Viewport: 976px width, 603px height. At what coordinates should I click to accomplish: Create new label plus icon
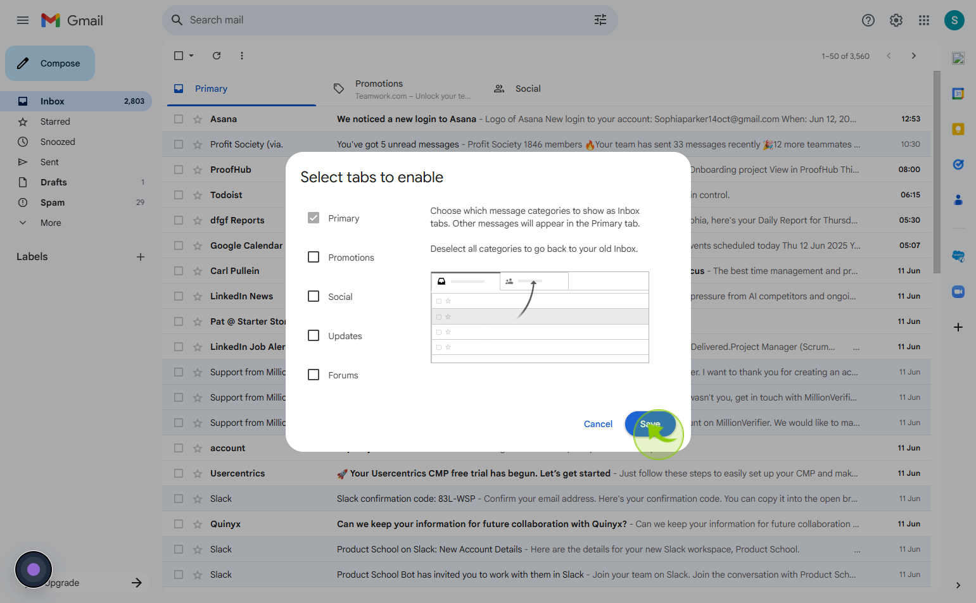(x=141, y=257)
